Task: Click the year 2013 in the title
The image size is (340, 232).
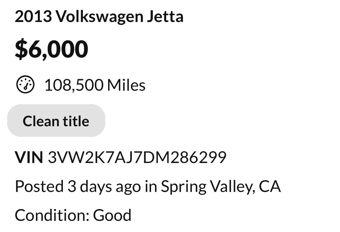Action: tap(33, 17)
